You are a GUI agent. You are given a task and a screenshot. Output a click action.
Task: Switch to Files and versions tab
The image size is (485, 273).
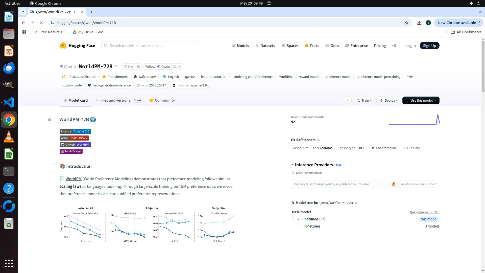[115, 100]
